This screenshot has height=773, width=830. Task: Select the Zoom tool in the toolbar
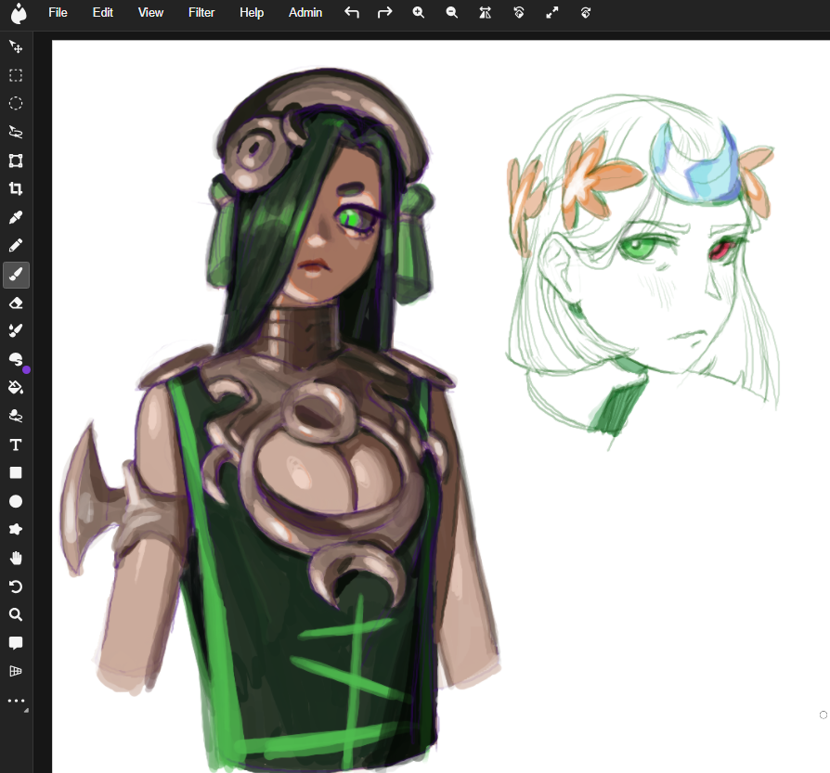pos(16,615)
